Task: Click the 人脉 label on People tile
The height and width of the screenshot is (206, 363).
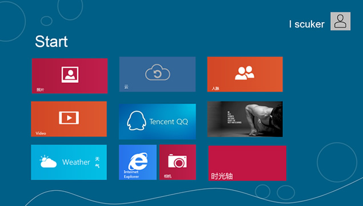Action: [216, 88]
